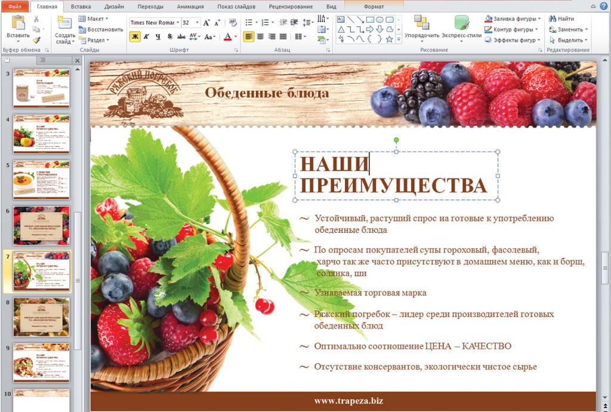
Task: Select the Rounded Rectangle shape
Action: tap(389, 20)
